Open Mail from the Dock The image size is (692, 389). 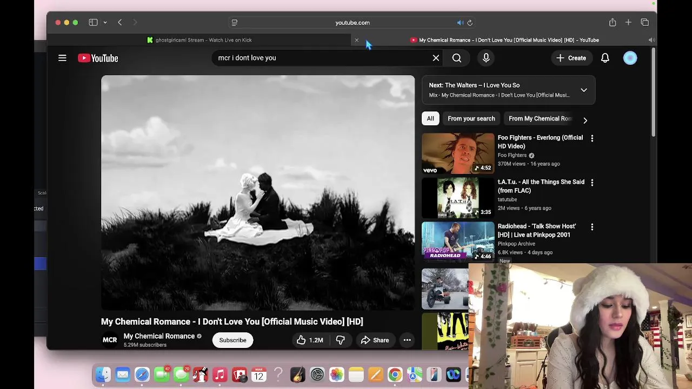click(123, 374)
